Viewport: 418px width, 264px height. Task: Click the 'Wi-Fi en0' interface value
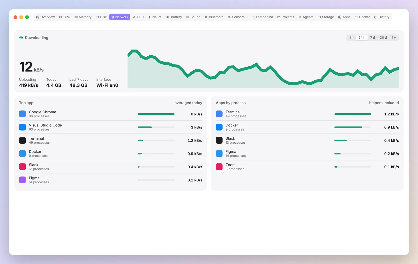pos(107,85)
